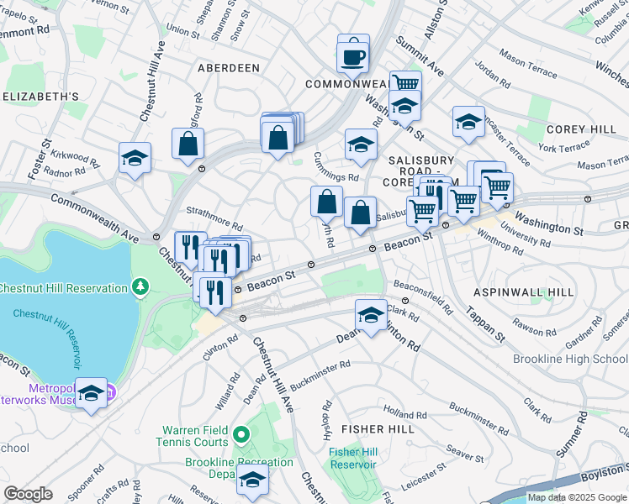Image resolution: width=629 pixels, height=504 pixels.
Task: Open stacked shopping bag markers on Commonwealth curve
Action: click(x=277, y=139)
